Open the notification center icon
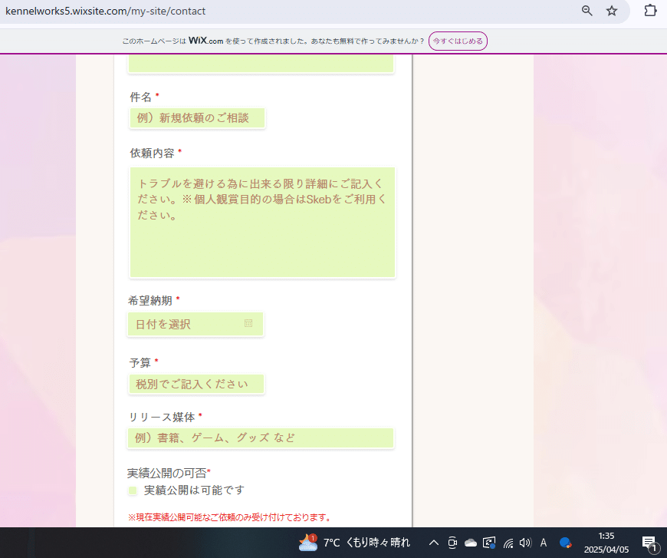The width and height of the screenshot is (667, 558). 649,543
